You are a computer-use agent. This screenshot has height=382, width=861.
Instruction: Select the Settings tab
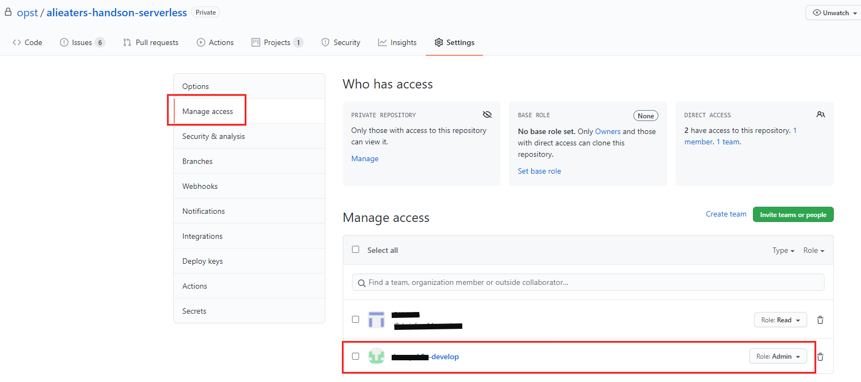pos(455,42)
